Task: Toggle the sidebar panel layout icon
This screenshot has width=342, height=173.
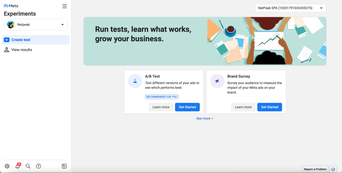Action: (x=64, y=166)
